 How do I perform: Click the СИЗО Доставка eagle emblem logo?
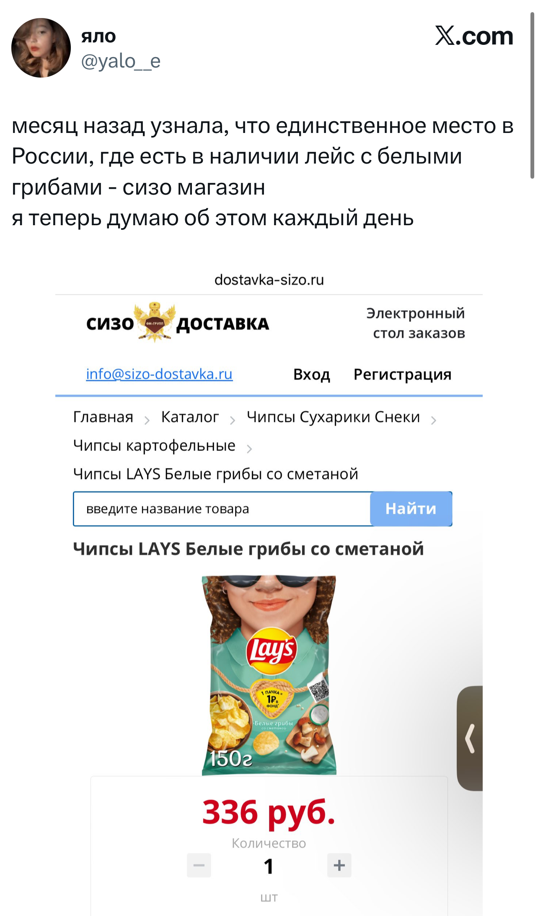(x=155, y=322)
